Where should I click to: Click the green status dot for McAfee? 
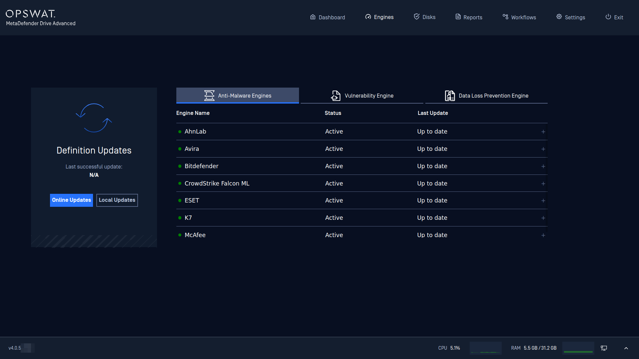point(180,235)
